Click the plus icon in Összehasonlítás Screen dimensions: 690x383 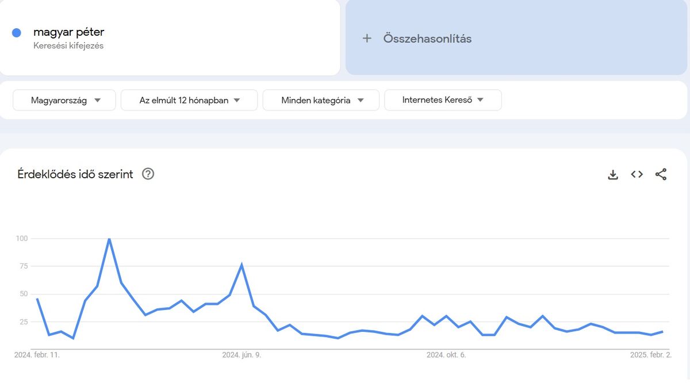click(x=367, y=39)
